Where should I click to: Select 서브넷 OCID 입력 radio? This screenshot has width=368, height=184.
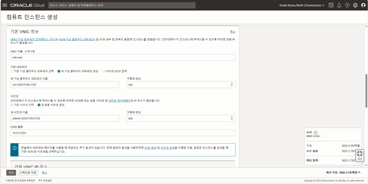[x=103, y=71]
